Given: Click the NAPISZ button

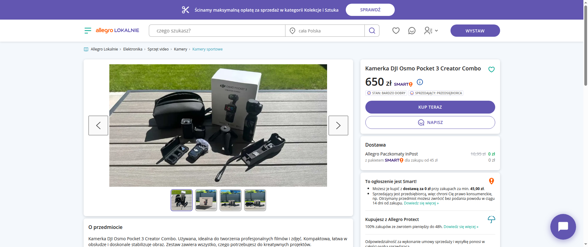Looking at the screenshot, I should (x=430, y=122).
